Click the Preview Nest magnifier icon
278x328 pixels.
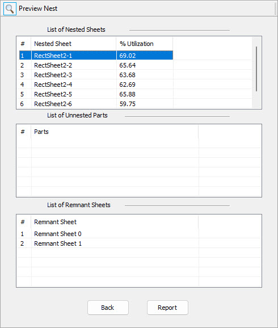pyautogui.click(x=10, y=9)
